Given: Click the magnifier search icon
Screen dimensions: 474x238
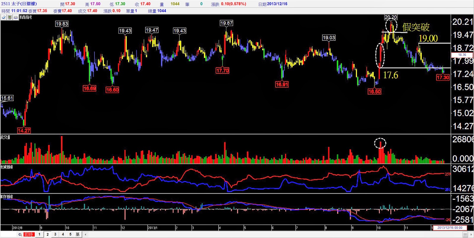Looking at the screenshot, I should (x=20, y=234).
